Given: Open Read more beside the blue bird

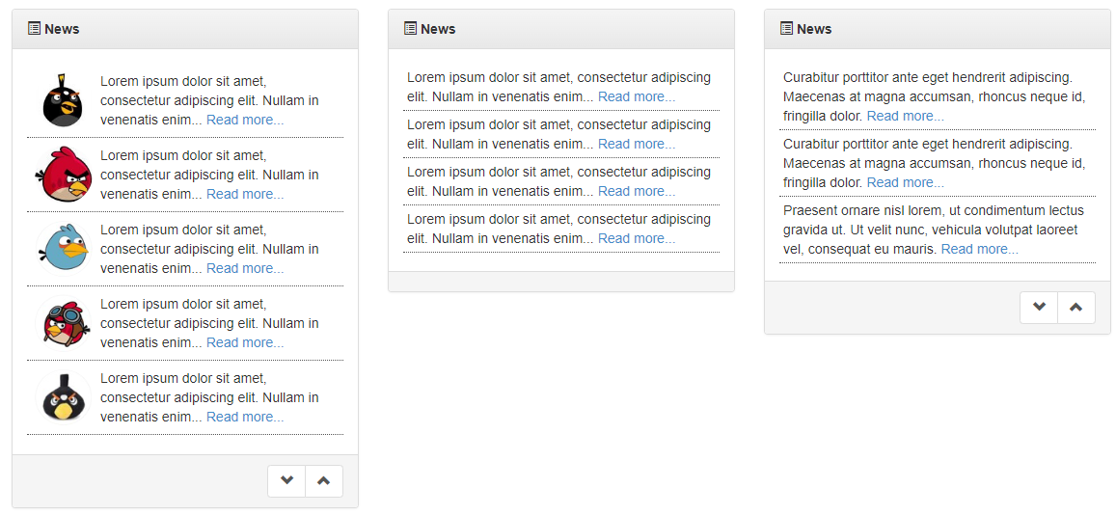Looking at the screenshot, I should [x=245, y=269].
